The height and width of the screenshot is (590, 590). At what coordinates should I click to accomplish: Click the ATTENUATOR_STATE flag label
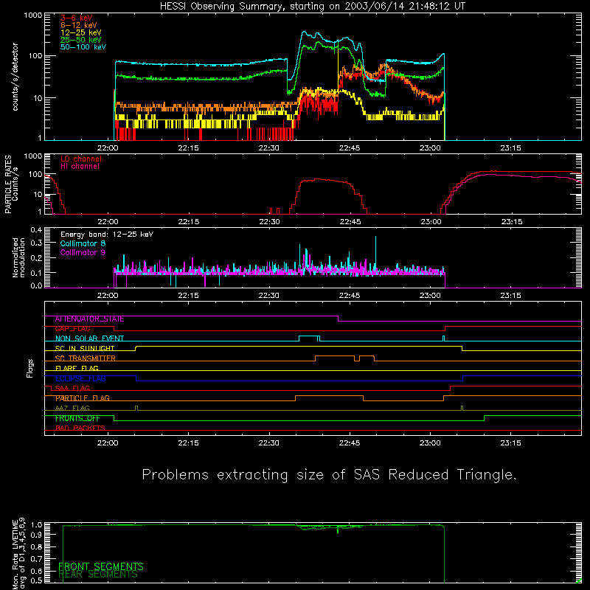coord(89,319)
